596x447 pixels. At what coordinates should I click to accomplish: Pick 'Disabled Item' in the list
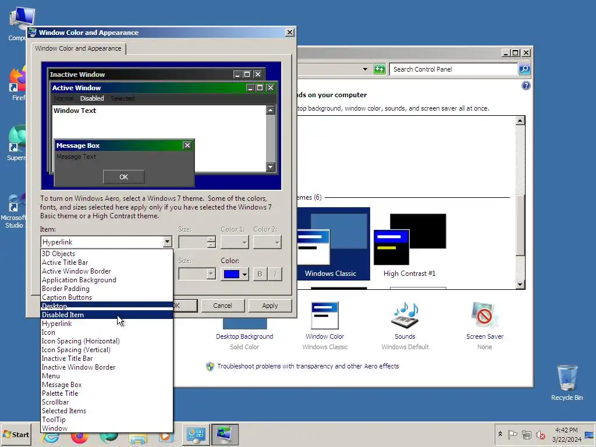click(x=107, y=315)
